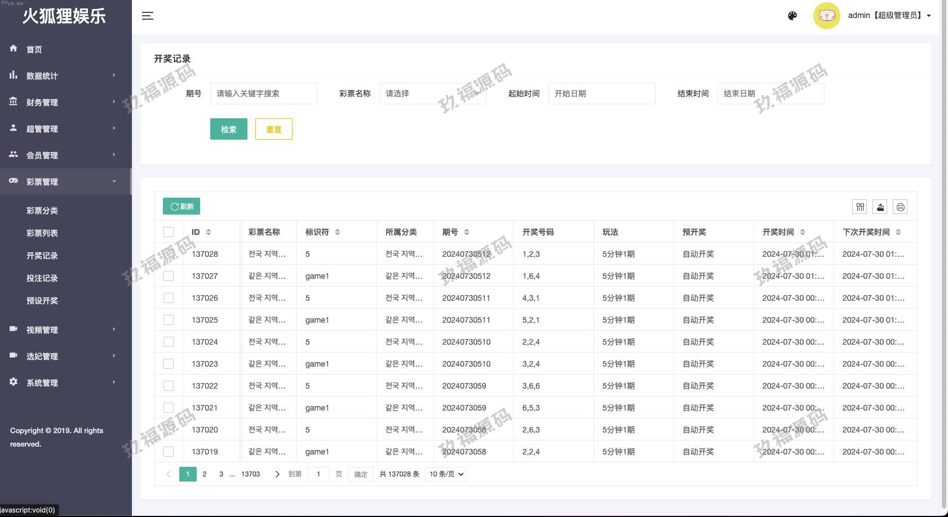Screen dimensions: 948x517
Task: Click the admin avatar image
Action: tap(826, 16)
